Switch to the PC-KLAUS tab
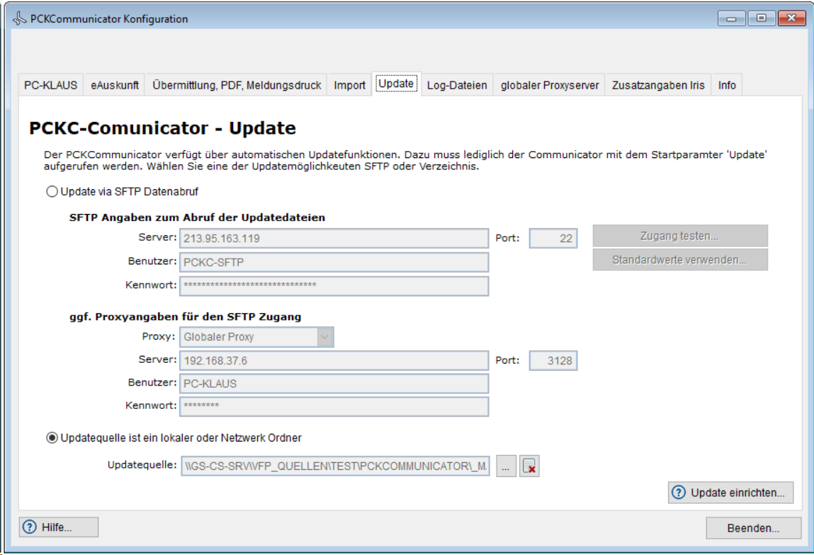 tap(50, 85)
